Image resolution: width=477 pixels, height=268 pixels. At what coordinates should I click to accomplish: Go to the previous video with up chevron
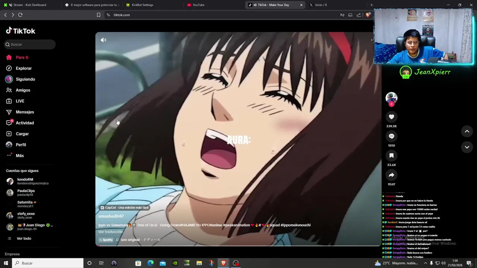tap(467, 131)
